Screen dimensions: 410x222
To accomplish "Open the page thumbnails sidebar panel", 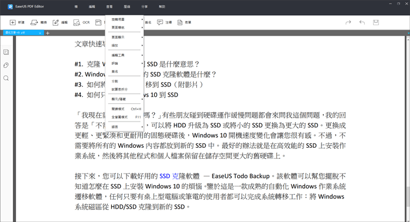I will (x=6, y=52).
